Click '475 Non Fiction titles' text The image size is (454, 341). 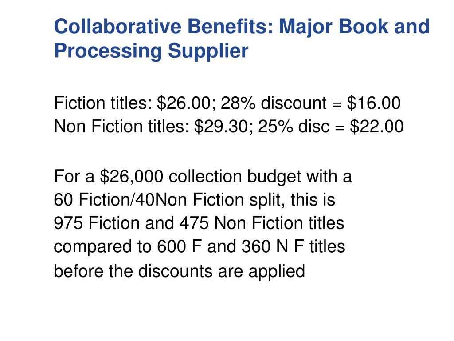pos(262,223)
